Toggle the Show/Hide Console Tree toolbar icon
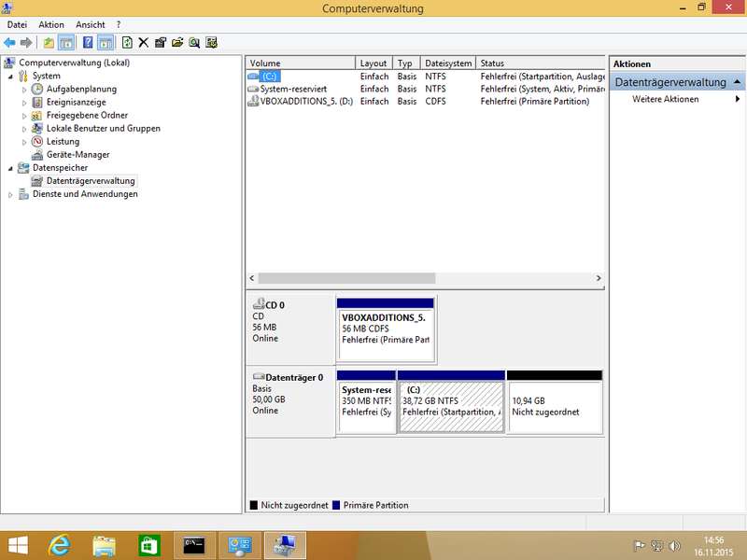 coord(66,43)
